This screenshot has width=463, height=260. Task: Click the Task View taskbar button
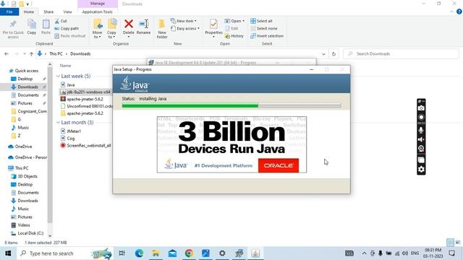coord(122,253)
